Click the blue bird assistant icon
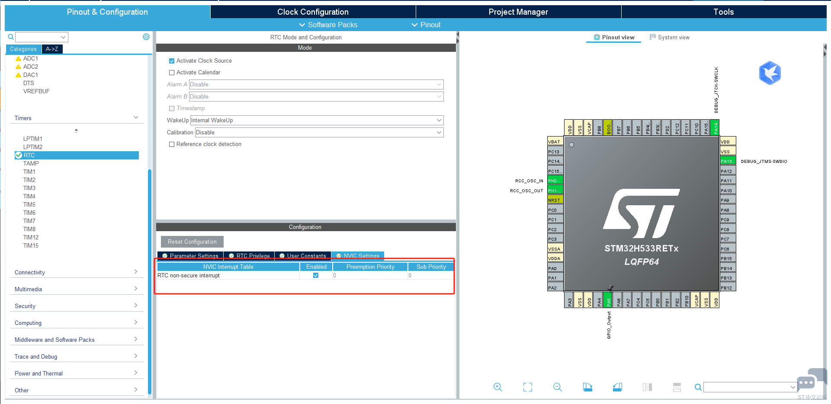831x404 pixels. pos(770,73)
